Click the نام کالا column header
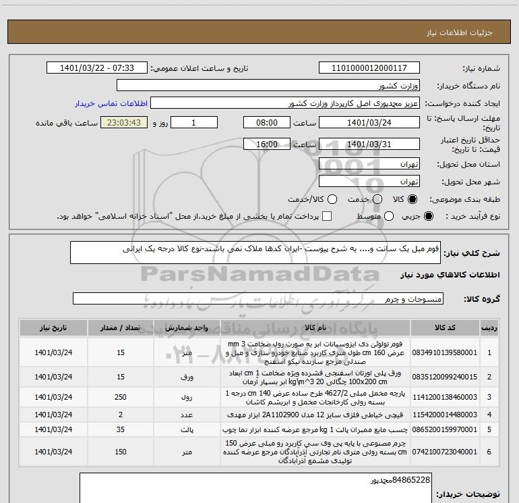The height and width of the screenshot is (503, 519). tap(315, 328)
